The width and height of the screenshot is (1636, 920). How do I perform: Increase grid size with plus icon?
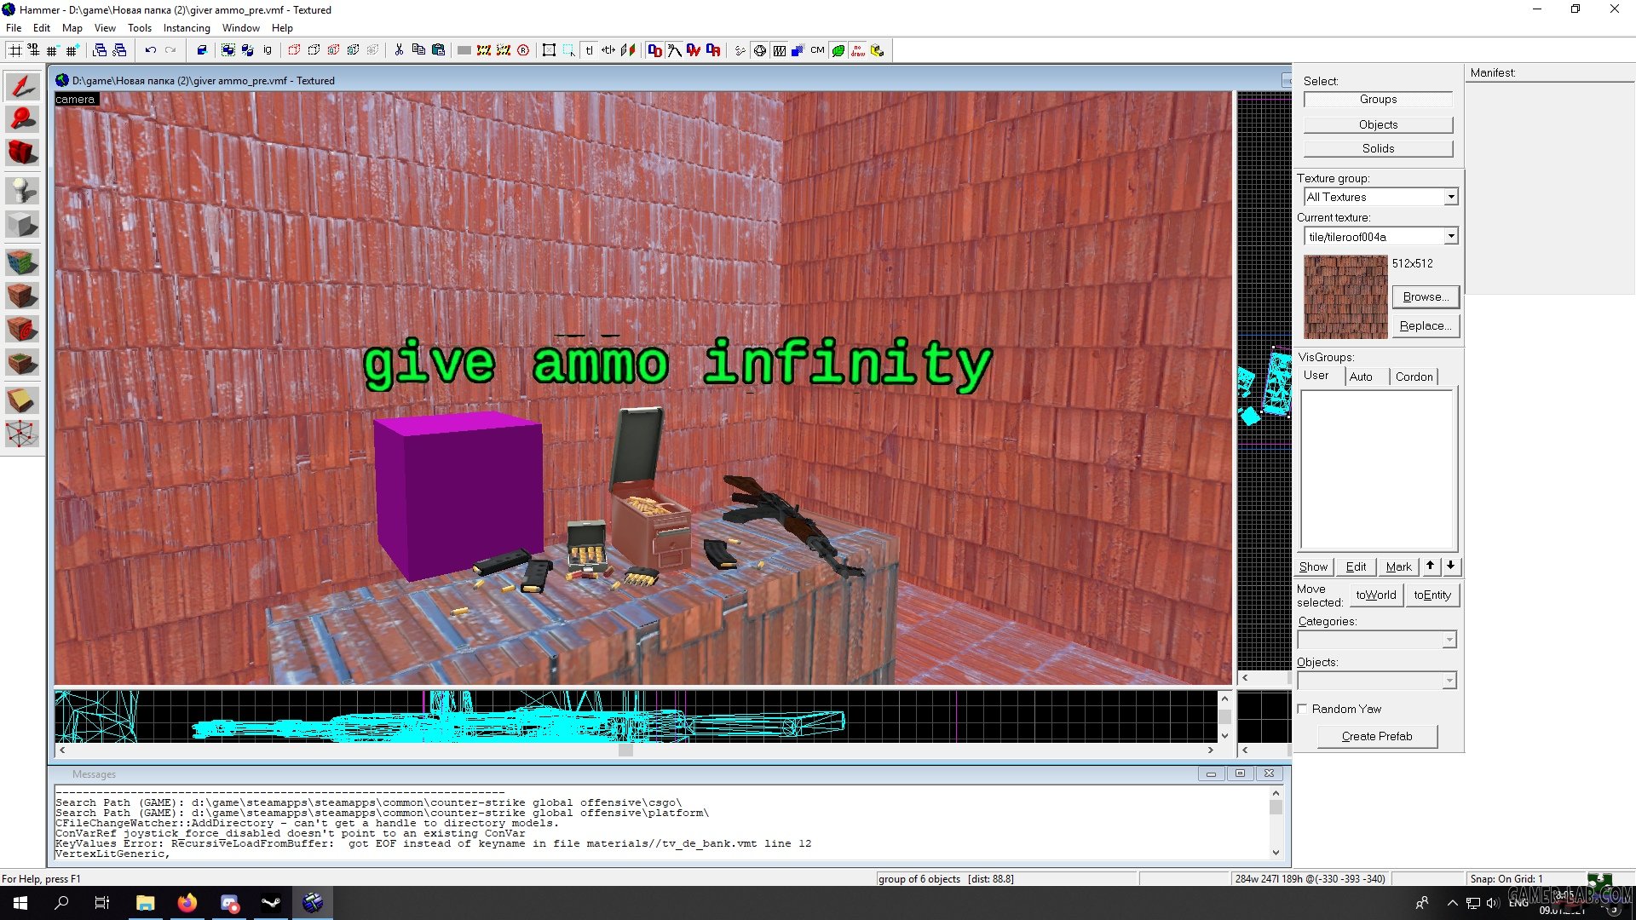[72, 50]
